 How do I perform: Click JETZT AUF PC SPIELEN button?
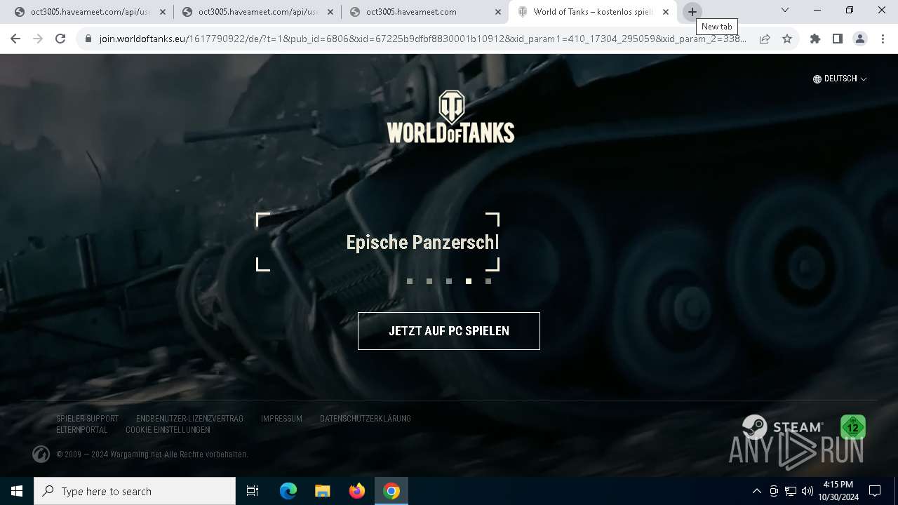point(449,331)
